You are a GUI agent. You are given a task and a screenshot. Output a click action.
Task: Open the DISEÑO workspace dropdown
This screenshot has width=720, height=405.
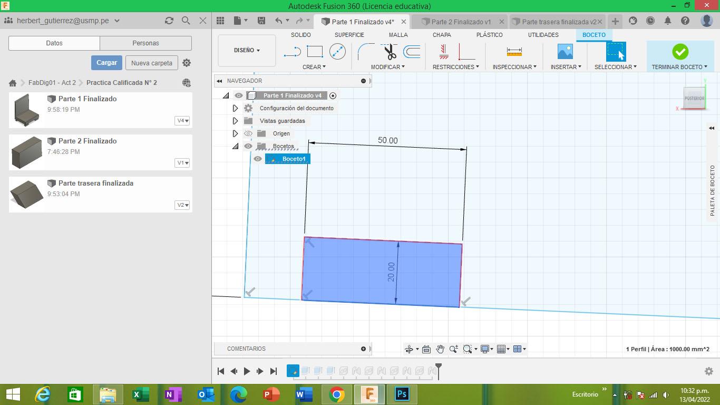pos(247,51)
